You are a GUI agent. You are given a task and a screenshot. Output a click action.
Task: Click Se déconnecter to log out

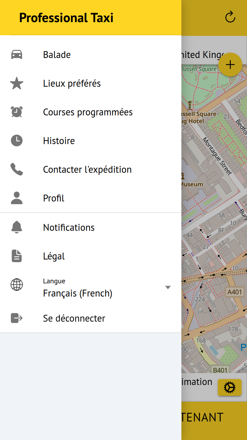tap(74, 318)
